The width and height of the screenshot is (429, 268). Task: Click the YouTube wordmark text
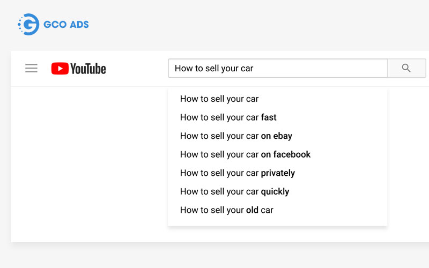[88, 69]
